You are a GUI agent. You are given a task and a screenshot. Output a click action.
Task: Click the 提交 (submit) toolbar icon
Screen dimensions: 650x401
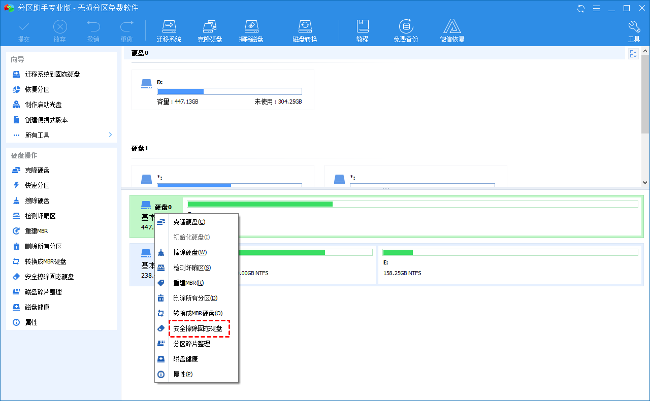tap(24, 31)
